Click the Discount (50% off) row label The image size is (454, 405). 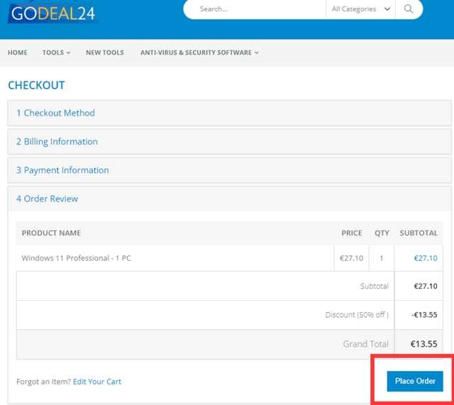[x=357, y=315]
